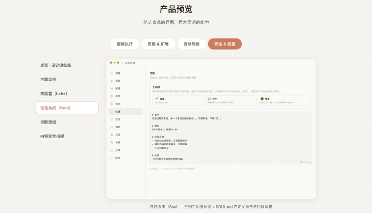Select the 诊断 pulse icon in sidebar
The height and width of the screenshot is (213, 372).
click(112, 142)
